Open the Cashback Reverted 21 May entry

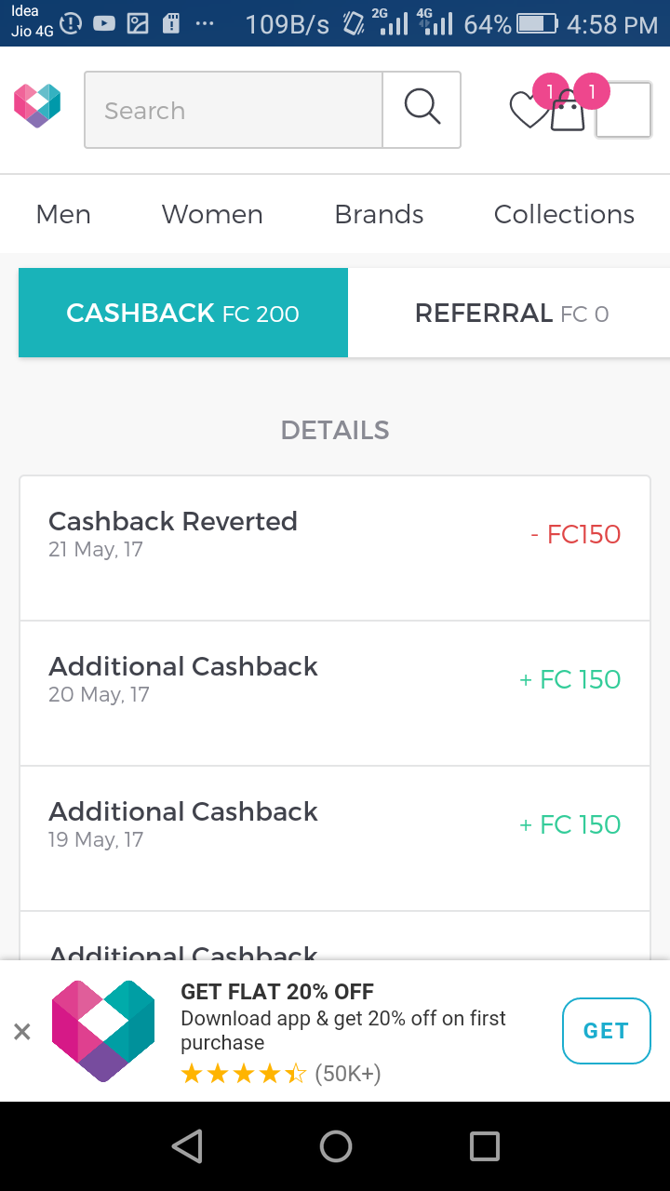(x=335, y=548)
